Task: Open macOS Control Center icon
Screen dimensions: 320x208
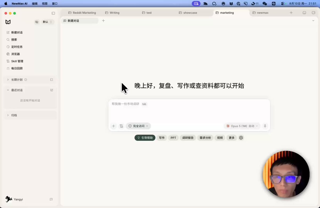Action: click(283, 4)
